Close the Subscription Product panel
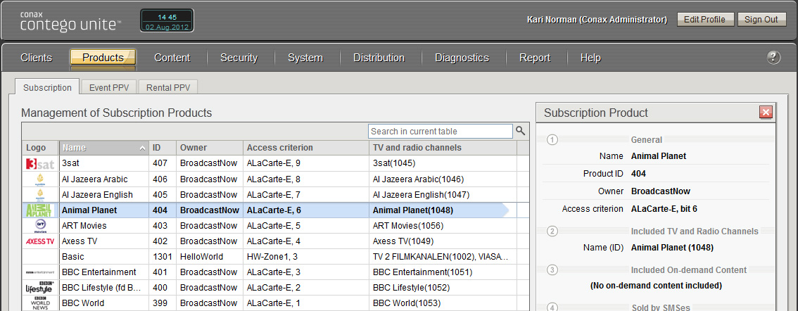 click(766, 113)
